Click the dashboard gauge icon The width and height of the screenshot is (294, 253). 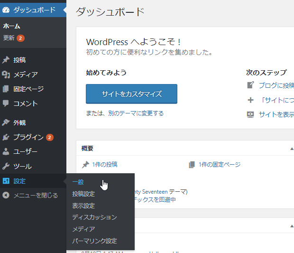coord(6,10)
